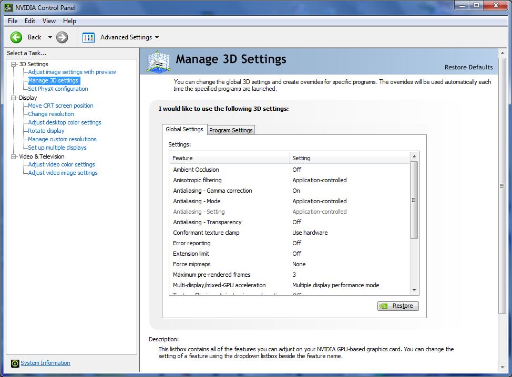
Task: Open the Edit menu
Action: pos(30,21)
